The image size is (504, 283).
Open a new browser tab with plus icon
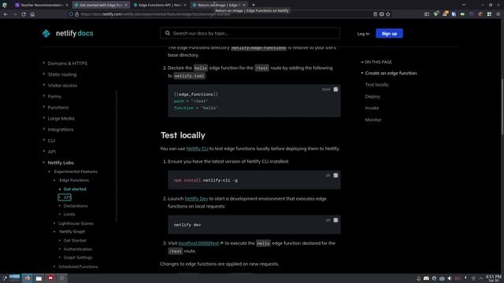click(254, 5)
